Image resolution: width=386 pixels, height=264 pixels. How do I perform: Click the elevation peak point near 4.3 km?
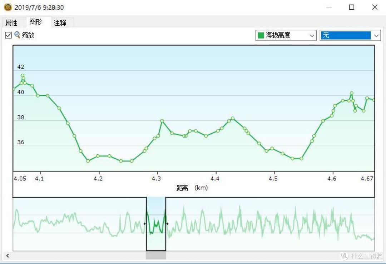(162, 121)
